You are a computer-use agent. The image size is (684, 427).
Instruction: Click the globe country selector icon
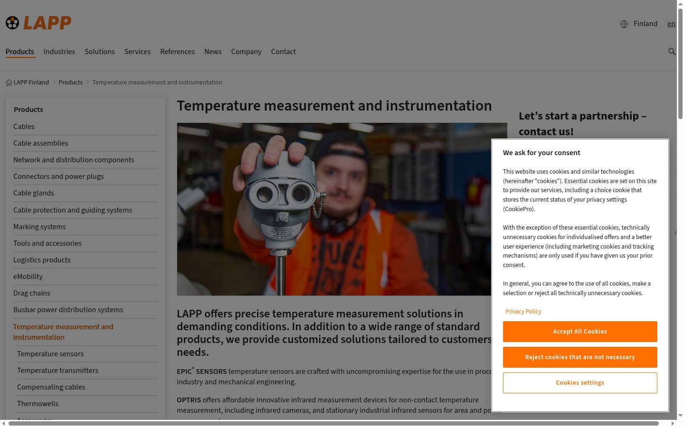(x=624, y=24)
